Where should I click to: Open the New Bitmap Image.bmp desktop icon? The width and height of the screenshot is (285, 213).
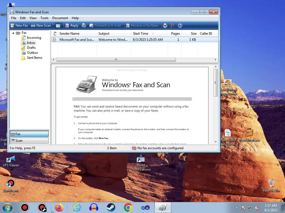click(228, 87)
